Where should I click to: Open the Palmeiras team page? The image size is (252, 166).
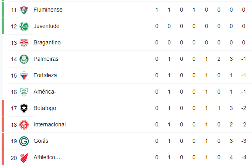point(46,59)
